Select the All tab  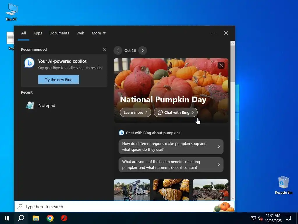click(x=23, y=33)
